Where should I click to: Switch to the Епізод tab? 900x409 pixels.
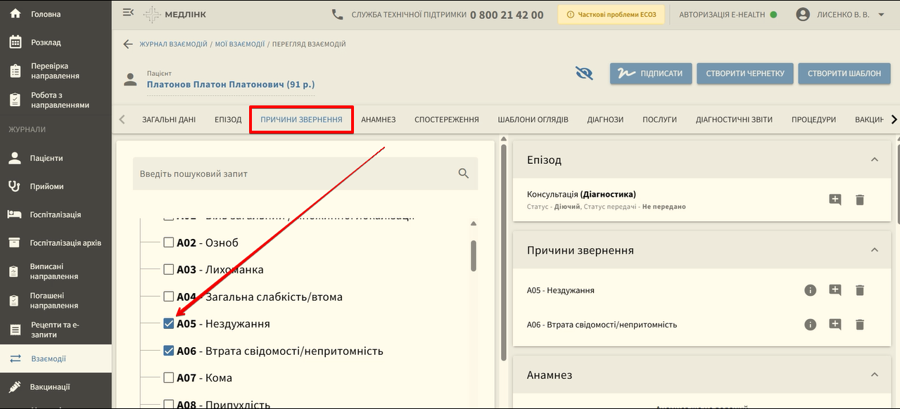pyautogui.click(x=228, y=119)
